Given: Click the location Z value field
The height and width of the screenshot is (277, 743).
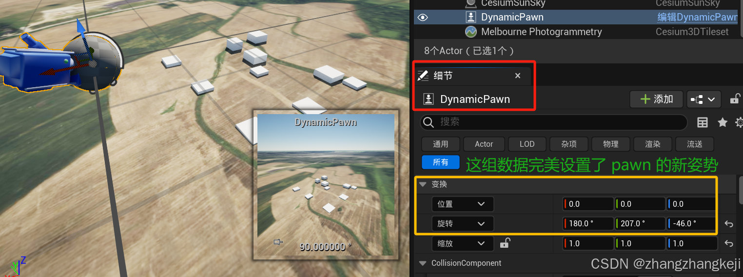Looking at the screenshot, I should click(x=691, y=204).
